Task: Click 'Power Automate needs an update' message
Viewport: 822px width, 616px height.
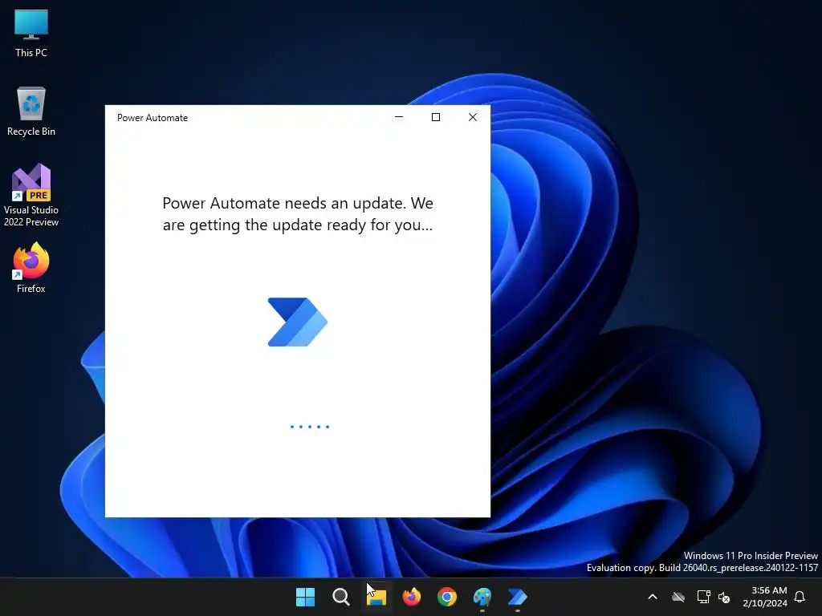Action: tap(298, 213)
